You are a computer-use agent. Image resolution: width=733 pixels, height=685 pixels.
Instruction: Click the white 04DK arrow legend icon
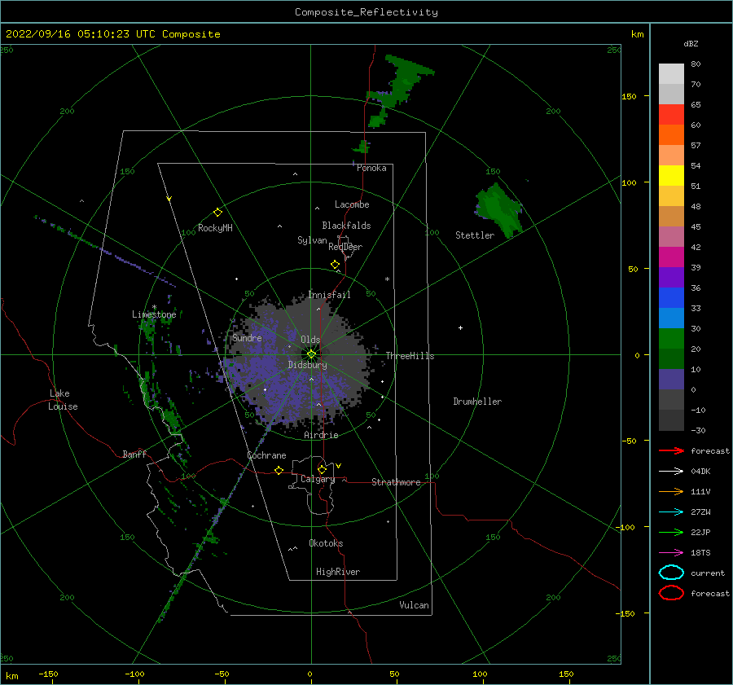coord(671,472)
